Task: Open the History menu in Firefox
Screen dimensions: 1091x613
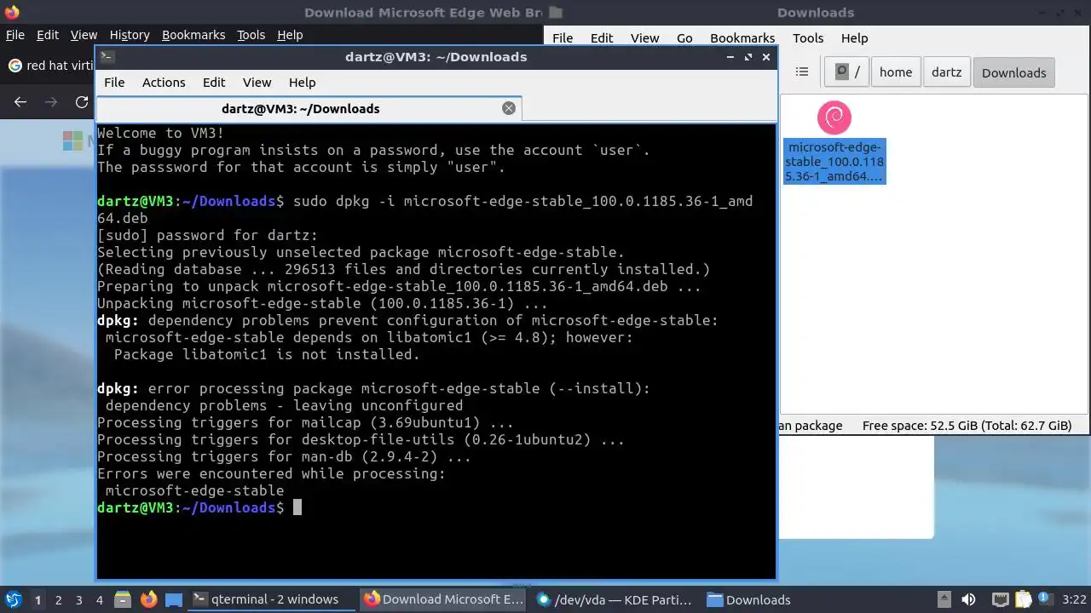Action: [130, 35]
